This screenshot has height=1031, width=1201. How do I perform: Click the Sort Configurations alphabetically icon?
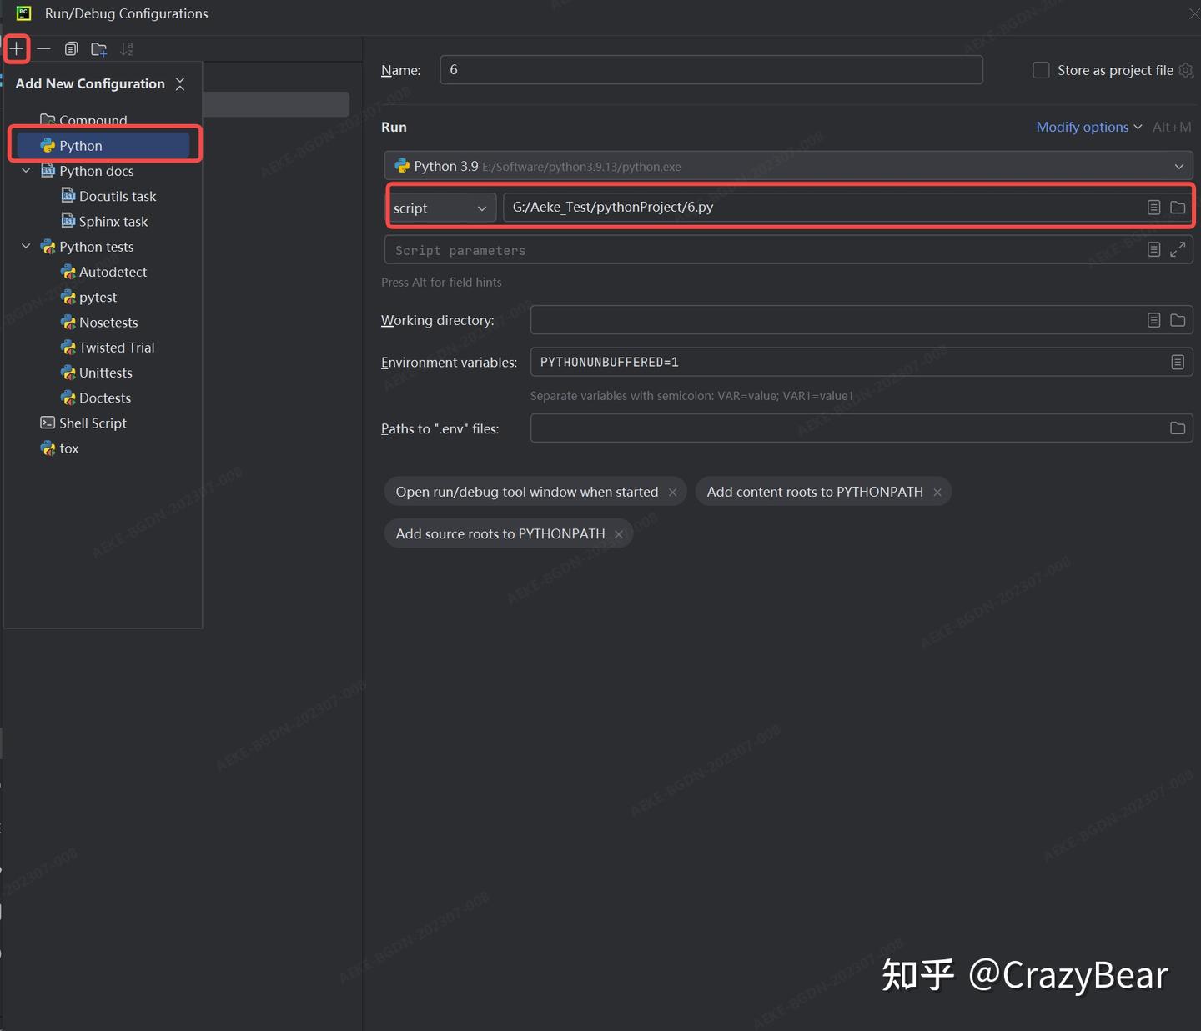coord(126,49)
